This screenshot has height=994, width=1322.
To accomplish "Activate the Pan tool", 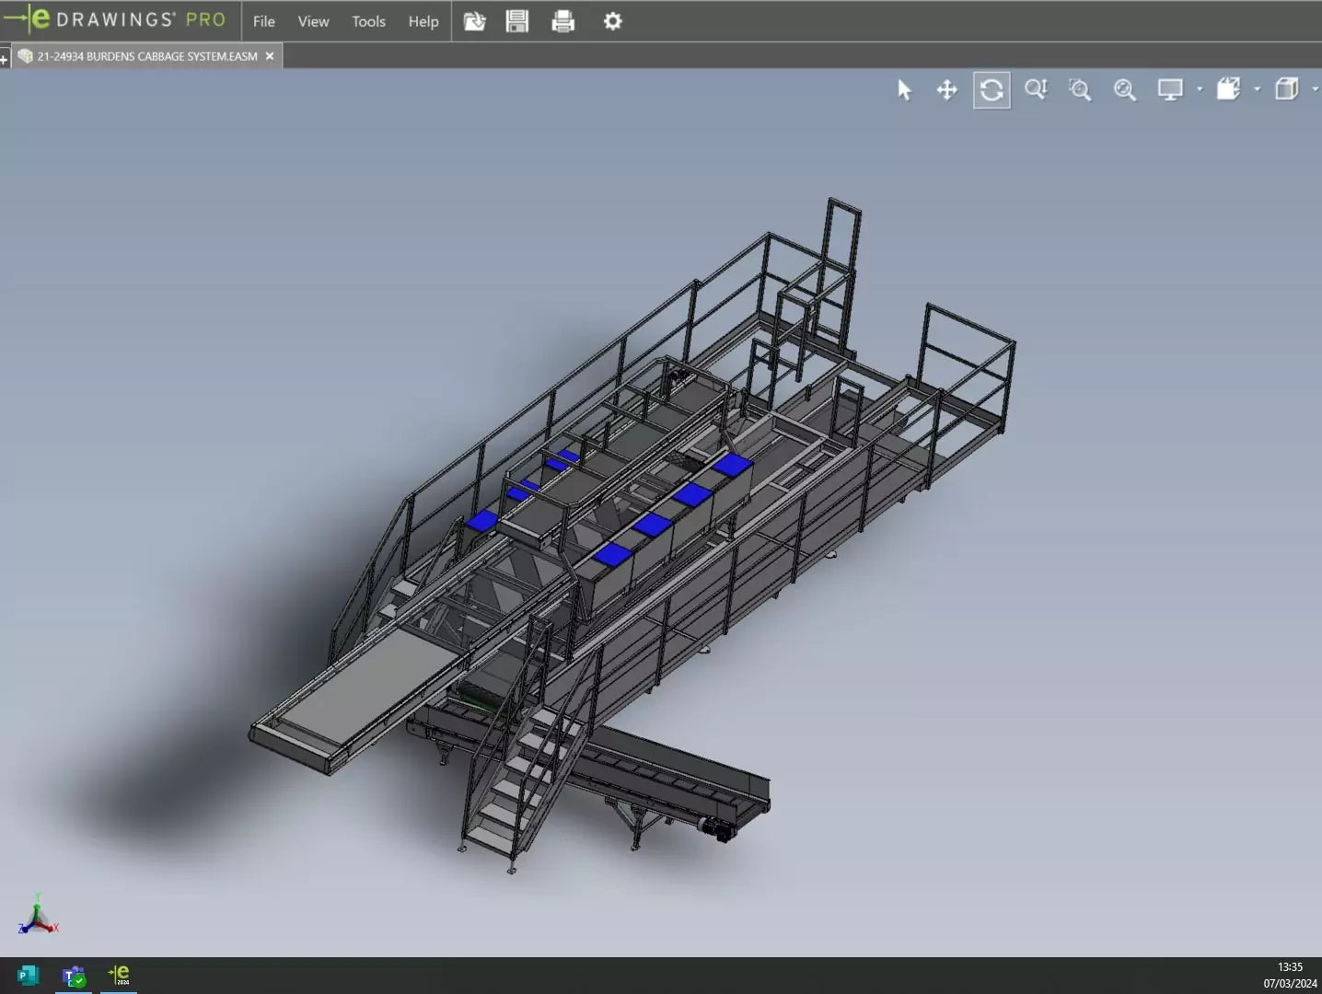I will tap(946, 90).
